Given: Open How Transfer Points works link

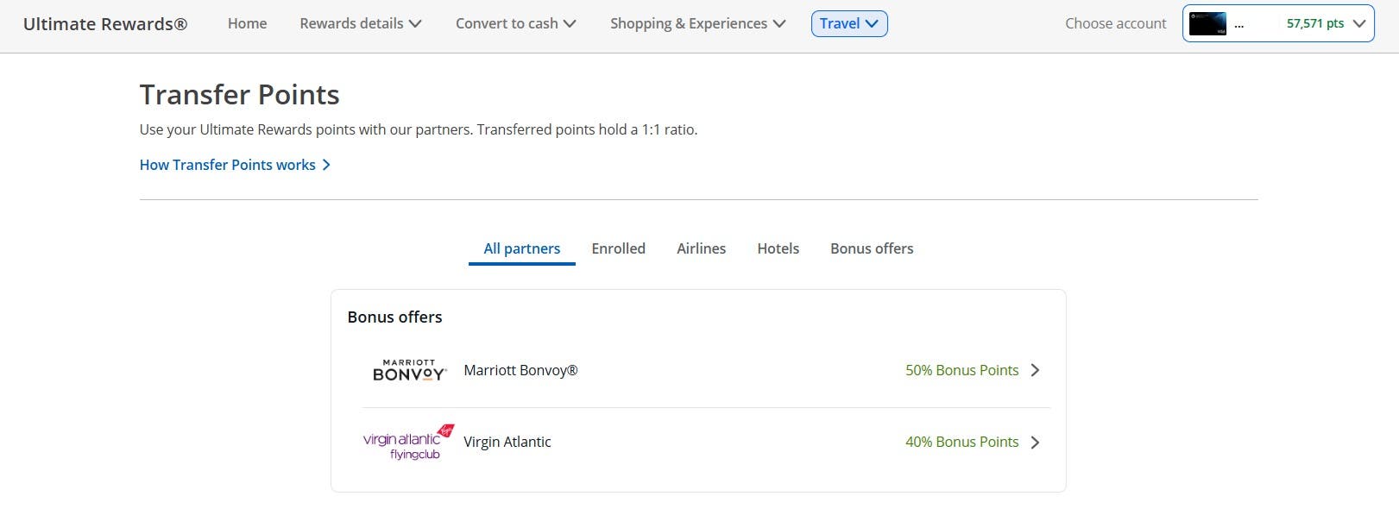Looking at the screenshot, I should click(x=228, y=165).
